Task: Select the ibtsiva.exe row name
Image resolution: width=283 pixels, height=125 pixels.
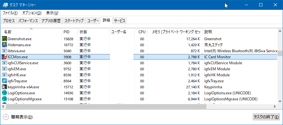Action: [x=16, y=51]
